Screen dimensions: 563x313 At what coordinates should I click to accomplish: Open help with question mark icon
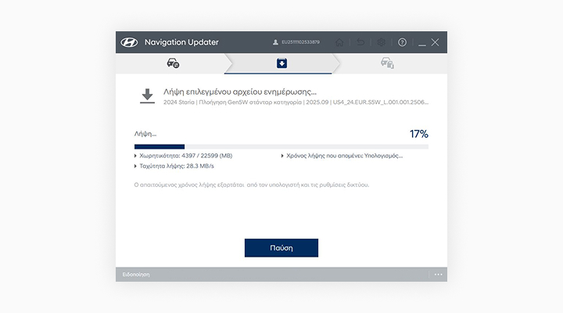[x=402, y=42]
